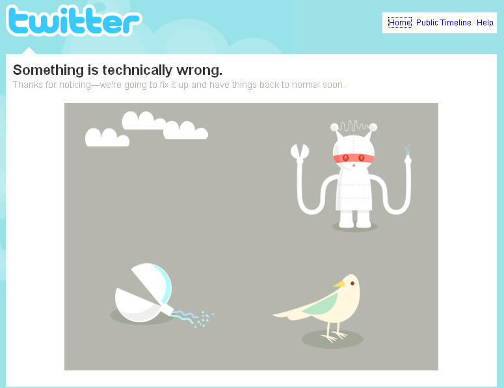Click the large cloud cluster

[x=165, y=125]
